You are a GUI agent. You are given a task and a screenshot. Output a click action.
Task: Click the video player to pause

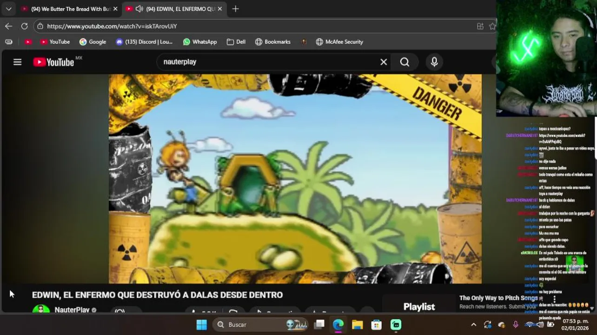(x=295, y=179)
